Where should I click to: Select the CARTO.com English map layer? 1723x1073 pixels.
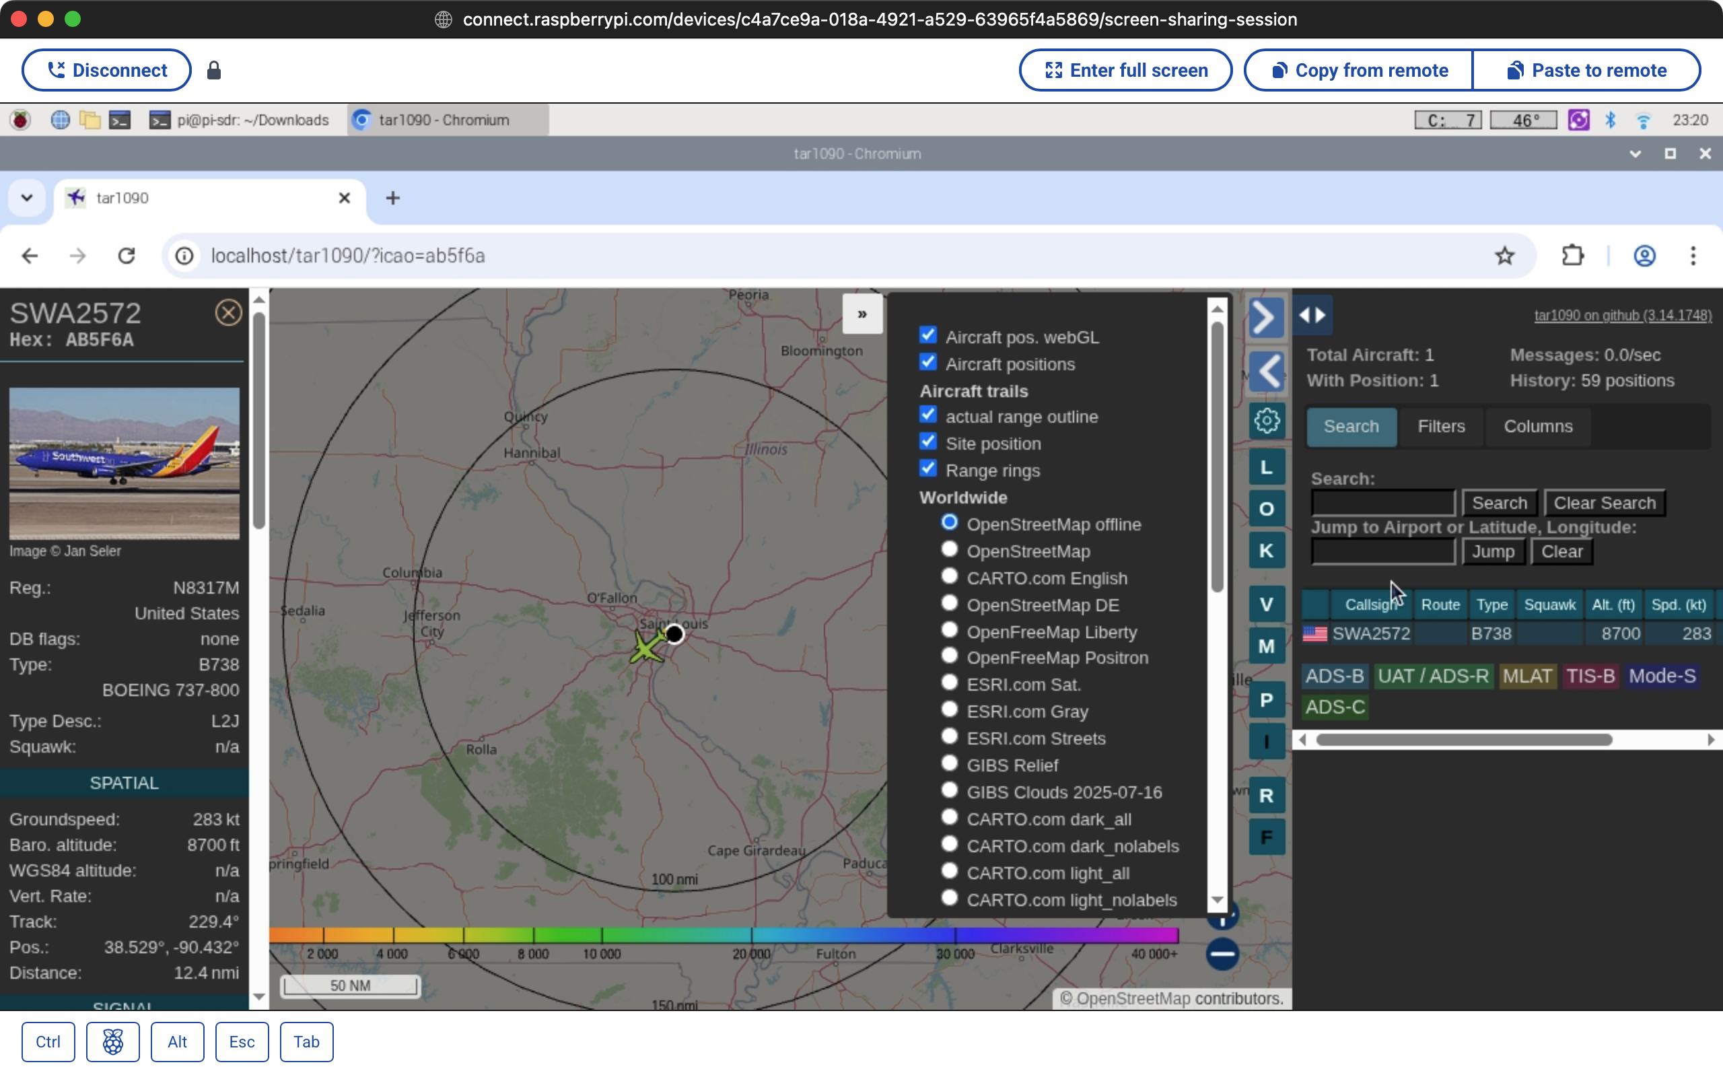click(949, 576)
